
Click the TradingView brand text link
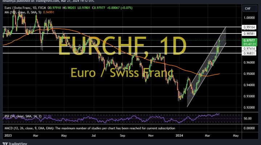(x=18, y=144)
